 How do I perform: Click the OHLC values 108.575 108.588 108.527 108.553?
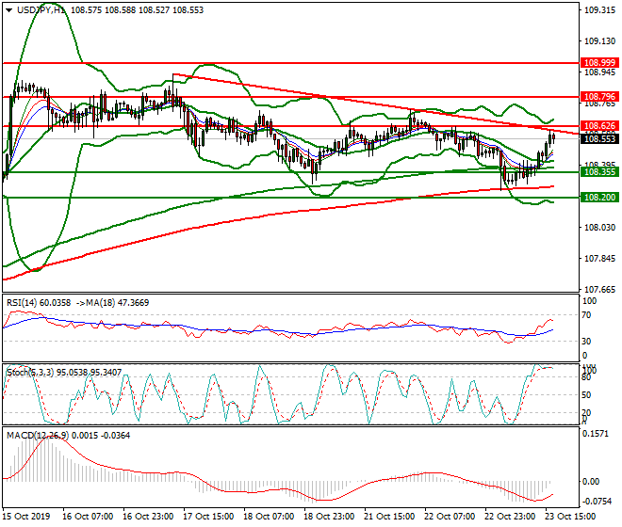[138, 10]
